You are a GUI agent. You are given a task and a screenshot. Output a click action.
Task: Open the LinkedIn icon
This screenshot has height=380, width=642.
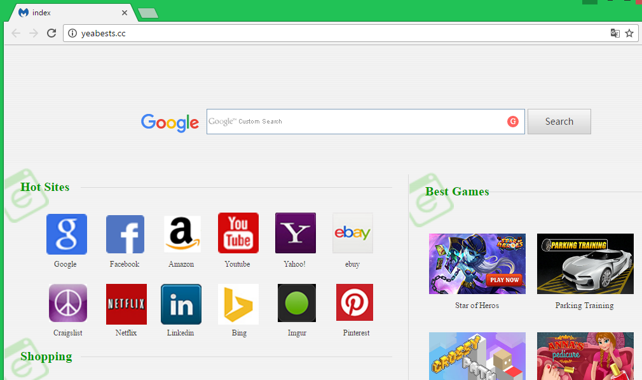click(x=181, y=304)
